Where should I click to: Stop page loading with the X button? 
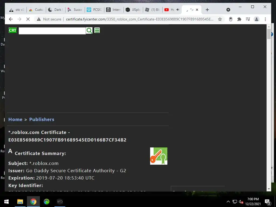coord(28,19)
